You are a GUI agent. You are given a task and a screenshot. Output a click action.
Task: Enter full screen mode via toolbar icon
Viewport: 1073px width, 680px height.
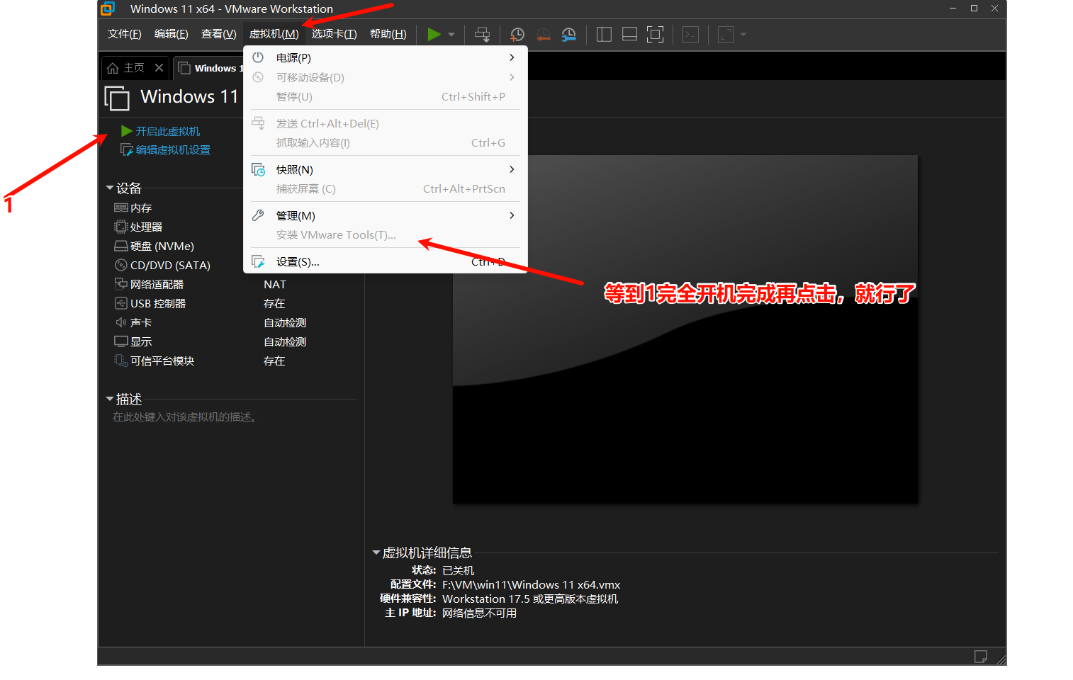pos(656,34)
